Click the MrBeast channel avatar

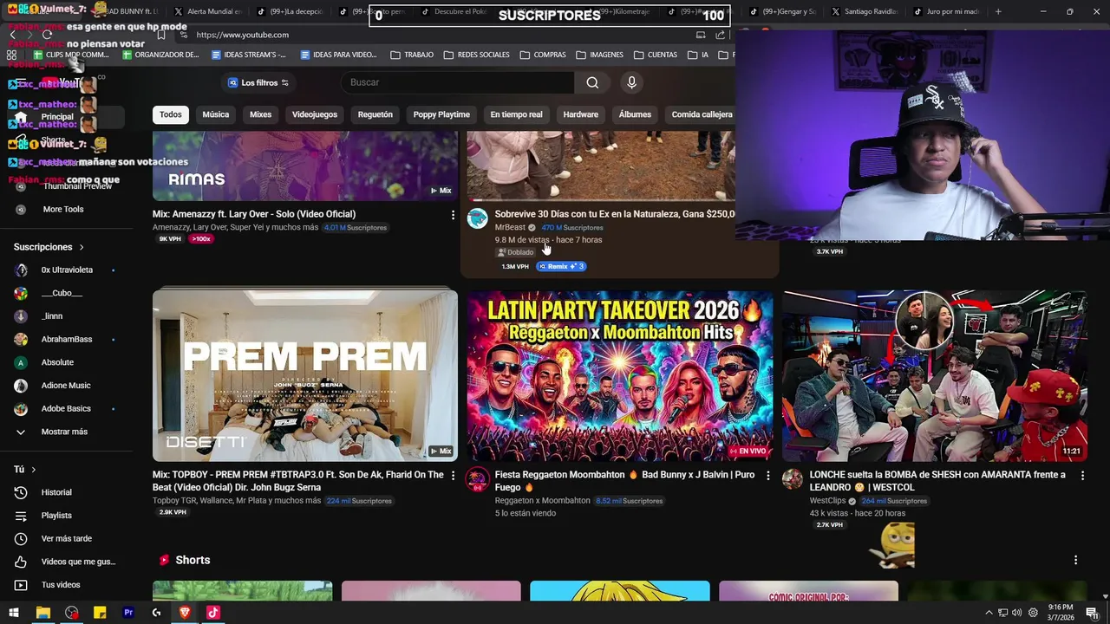(x=478, y=218)
